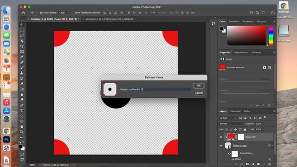Switch to the Untitled-2 document tab
The image size is (297, 167).
110,19
